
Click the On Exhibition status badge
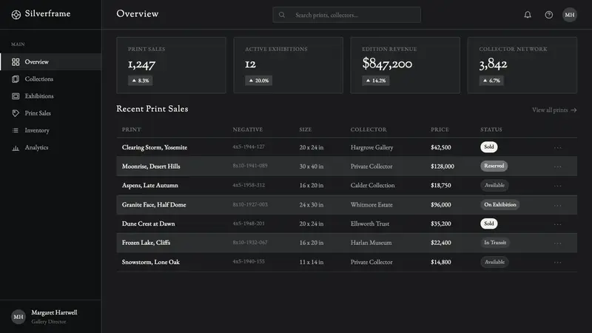click(500, 205)
